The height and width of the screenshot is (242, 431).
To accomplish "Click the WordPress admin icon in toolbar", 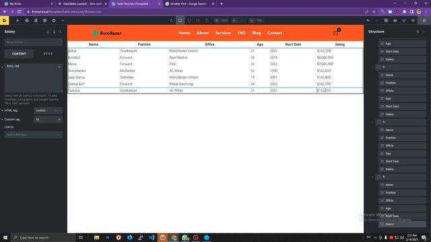I will (404, 21).
